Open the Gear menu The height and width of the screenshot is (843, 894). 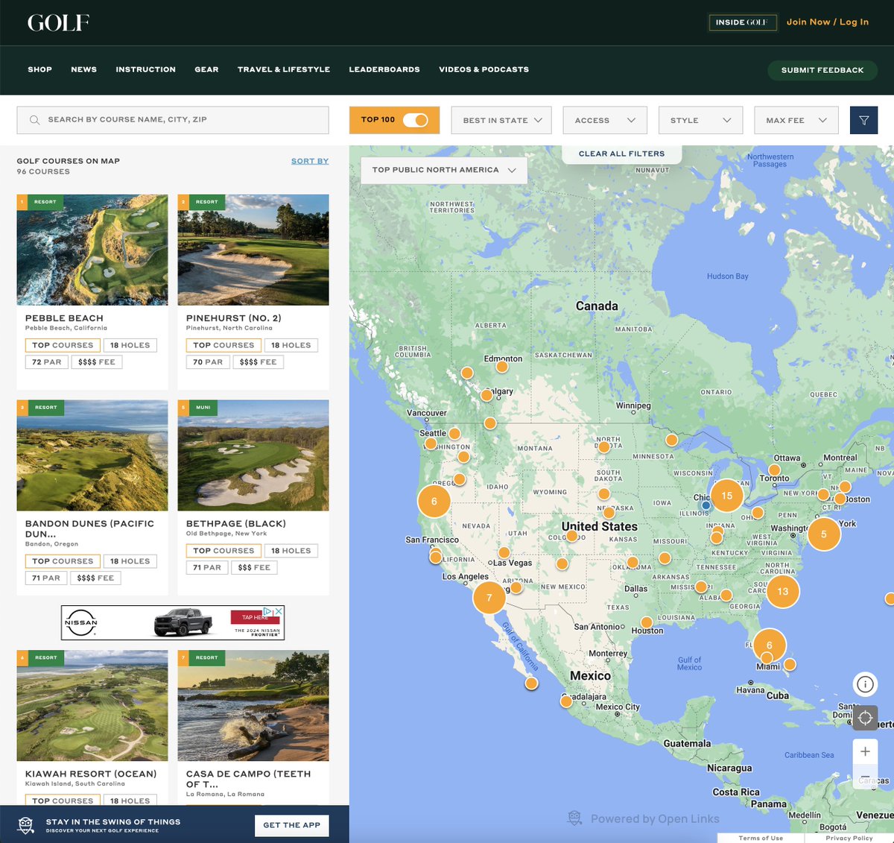pyautogui.click(x=207, y=69)
